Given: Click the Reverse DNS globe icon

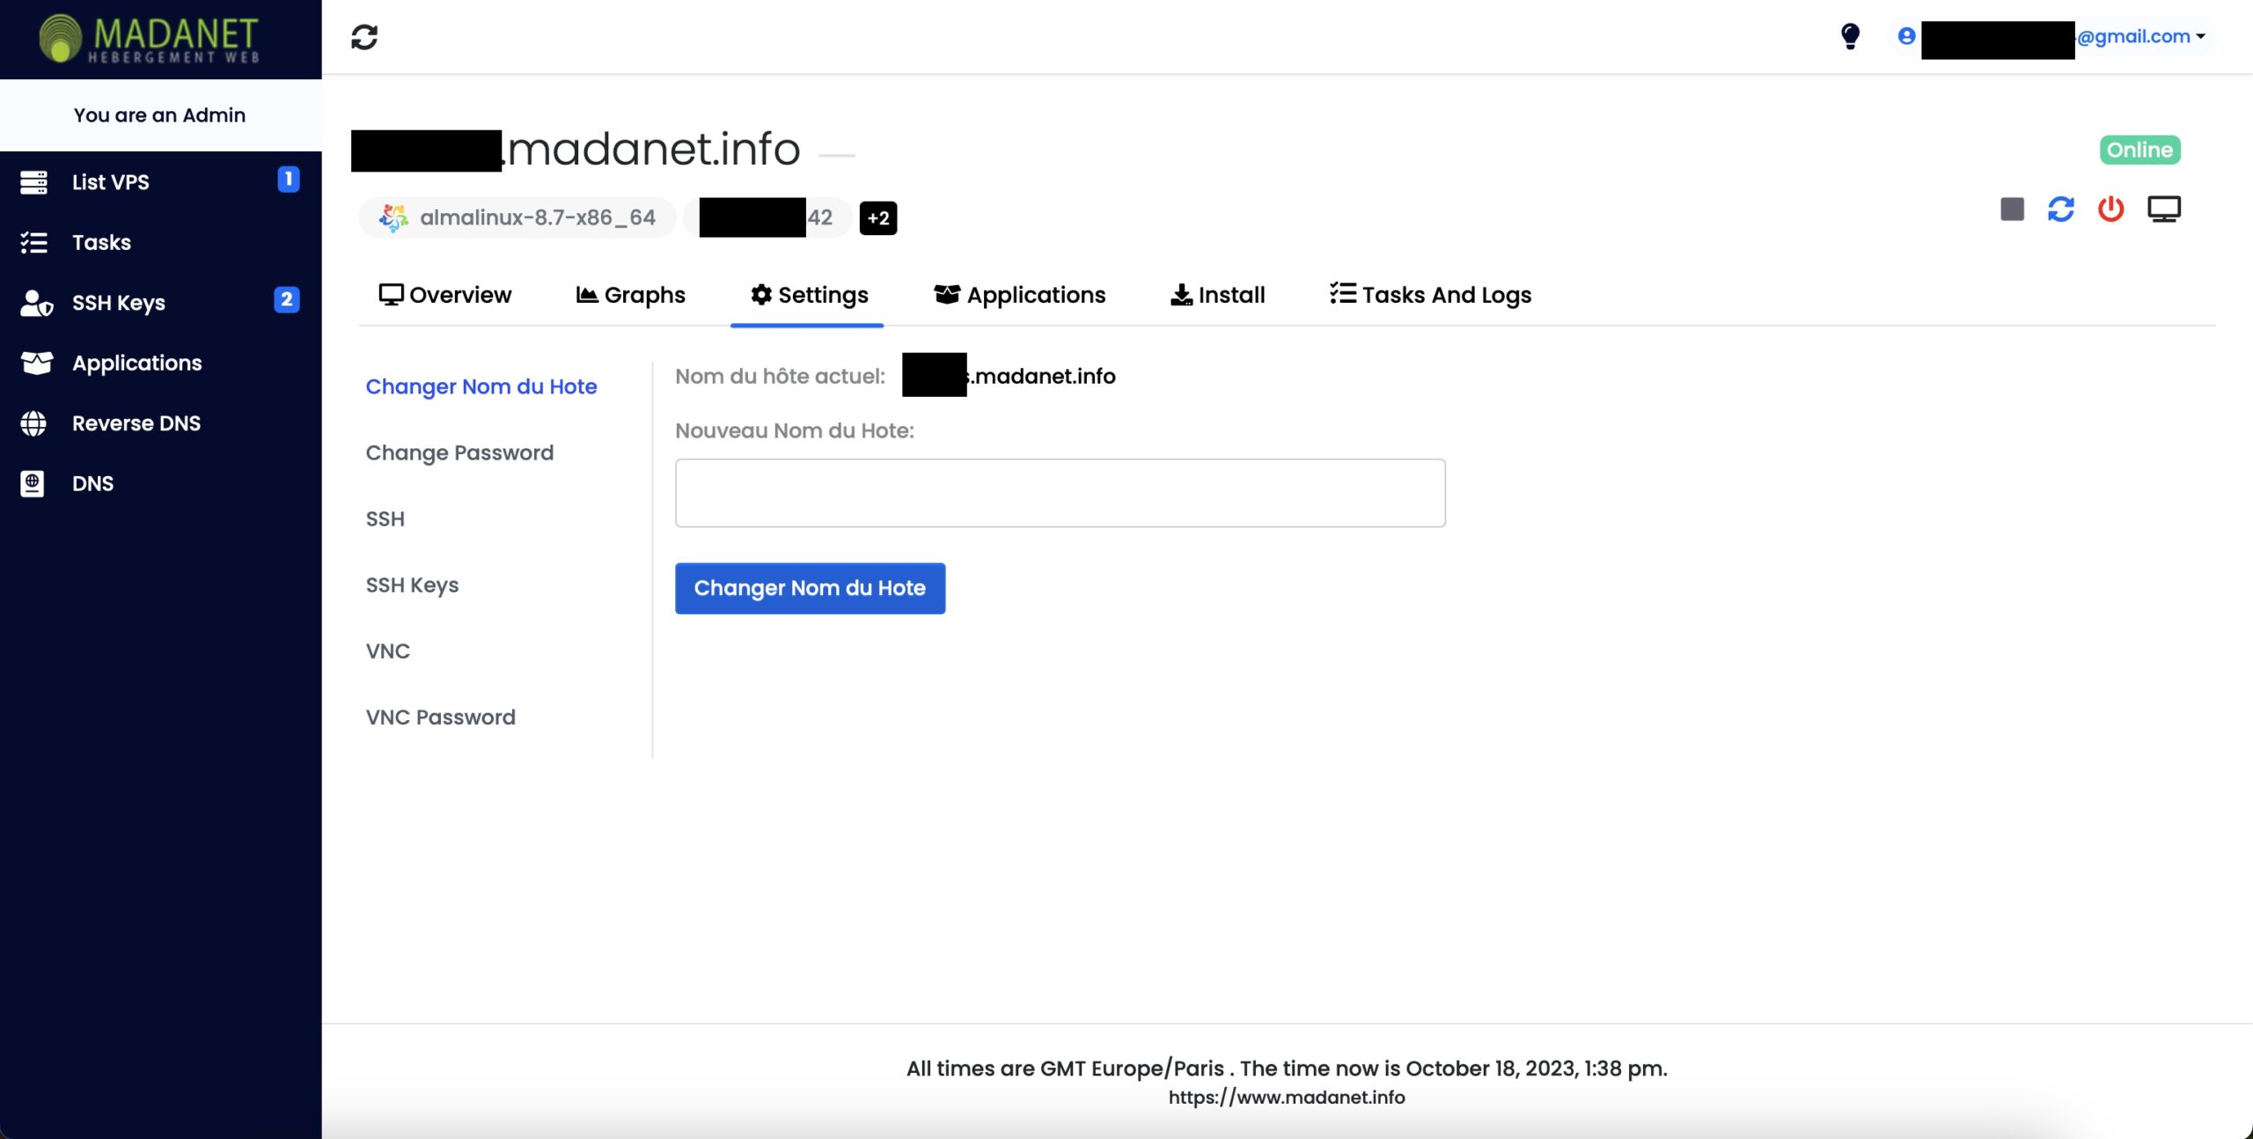Looking at the screenshot, I should coord(33,423).
